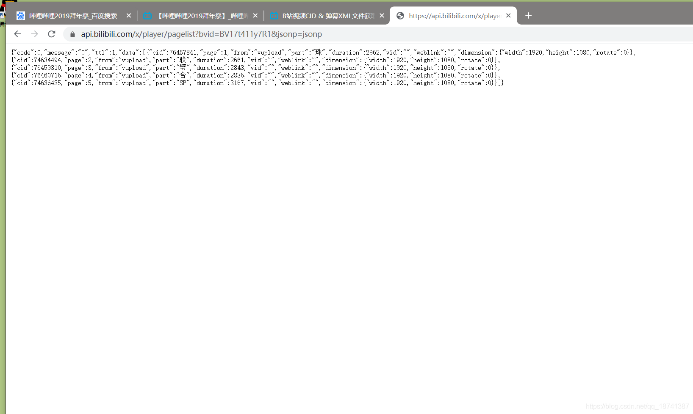This screenshot has height=414, width=693.
Task: Click the browser back arrow
Action: (17, 34)
